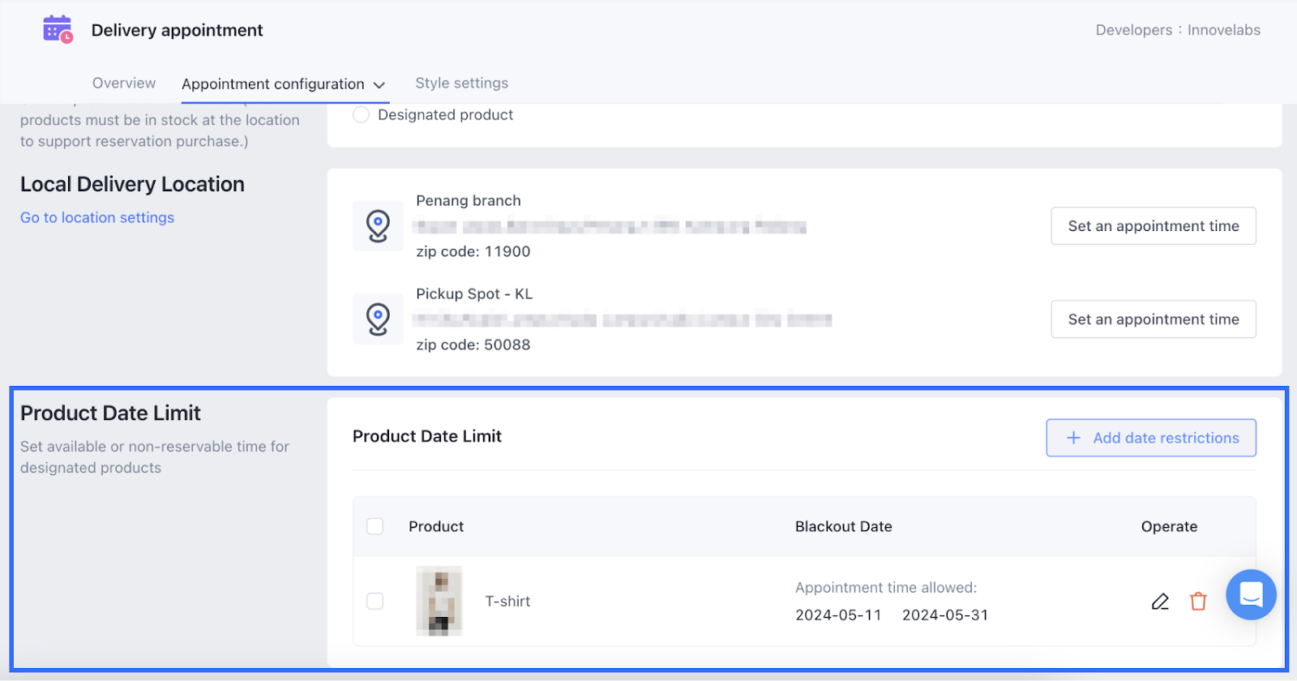Set an appointment time for Pickup Spot - KL
This screenshot has width=1297, height=681.
pyautogui.click(x=1153, y=319)
